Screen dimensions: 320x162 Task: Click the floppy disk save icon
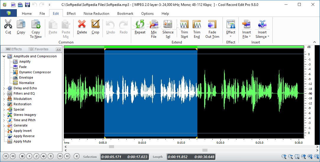pyautogui.click(x=27, y=4)
